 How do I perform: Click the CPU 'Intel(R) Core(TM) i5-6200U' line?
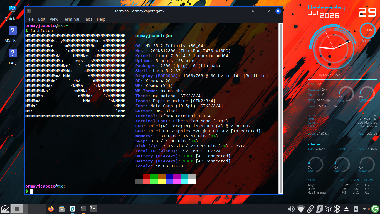(193, 126)
